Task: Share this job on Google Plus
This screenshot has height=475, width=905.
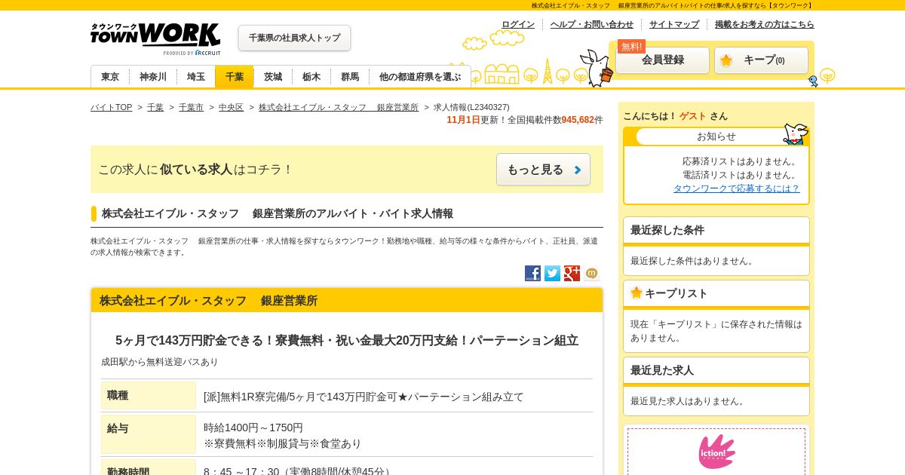Action: tap(572, 273)
